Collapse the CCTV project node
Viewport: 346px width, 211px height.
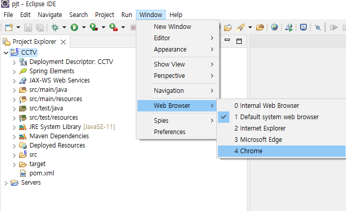pyautogui.click(x=6, y=53)
